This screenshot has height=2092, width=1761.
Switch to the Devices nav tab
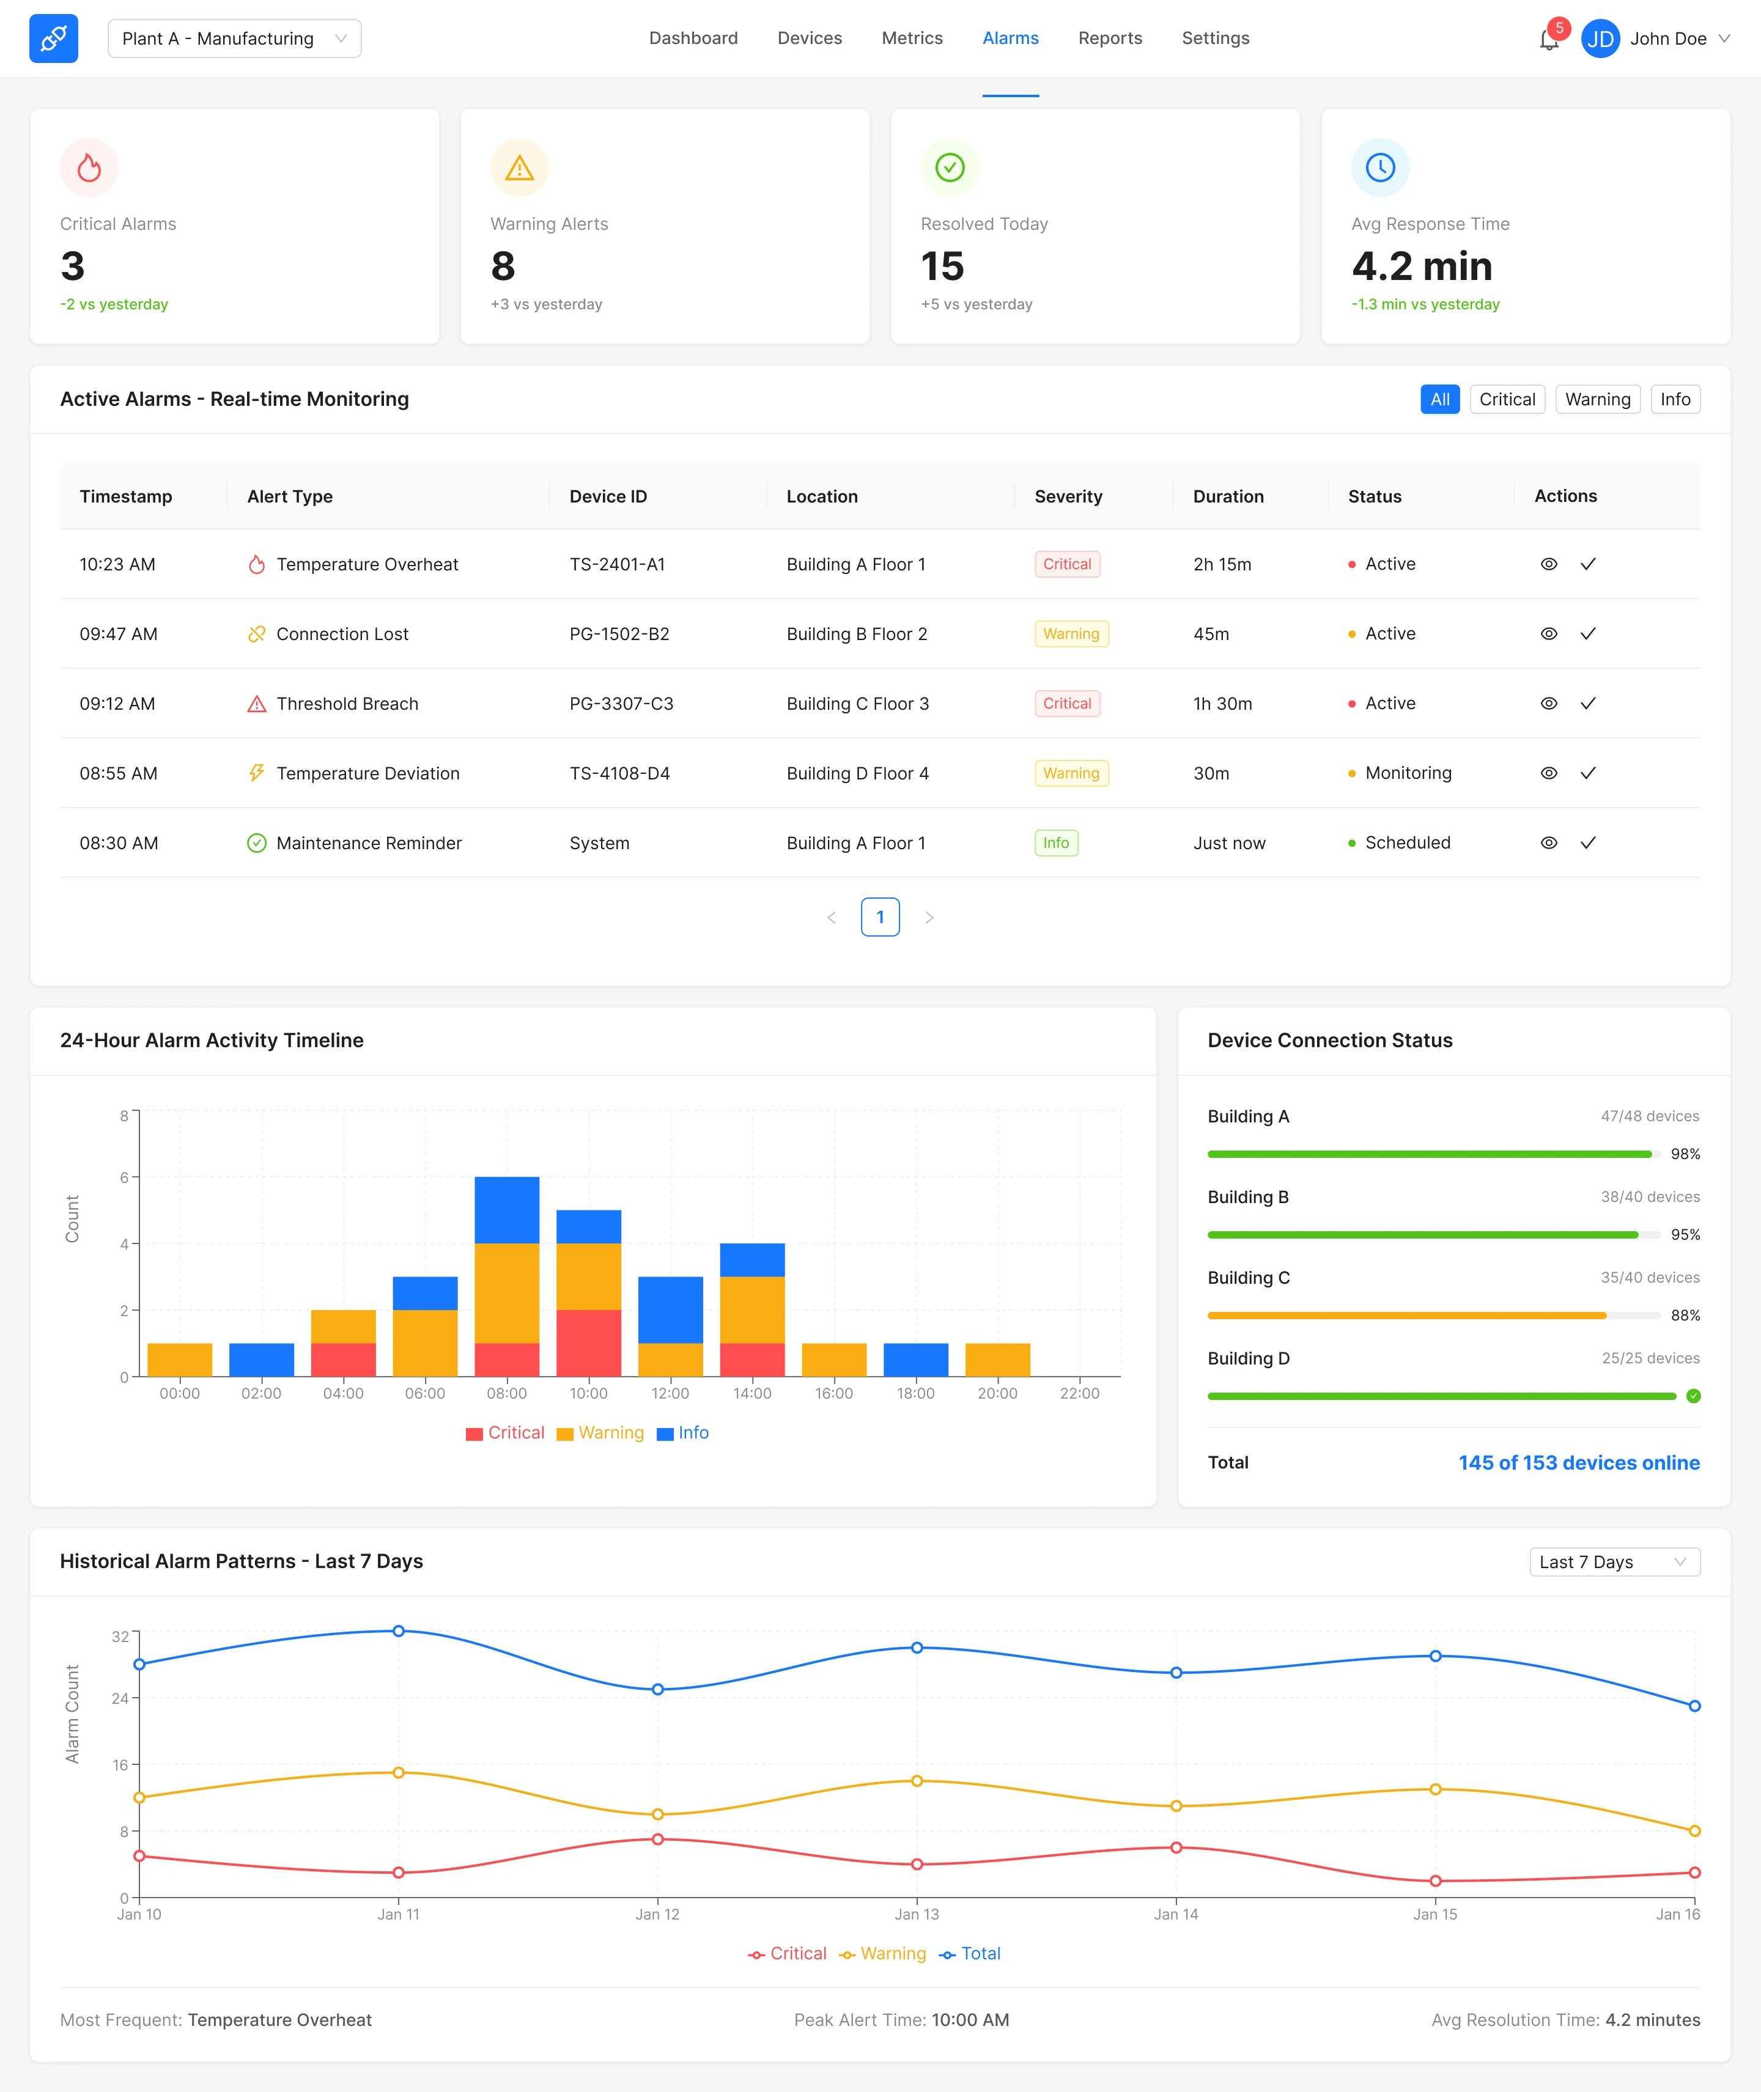pyautogui.click(x=810, y=38)
